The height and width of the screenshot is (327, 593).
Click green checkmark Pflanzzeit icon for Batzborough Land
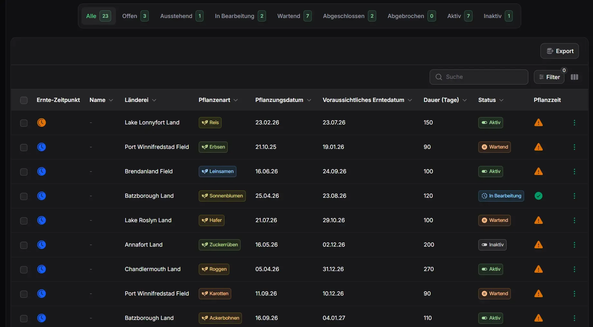point(539,196)
